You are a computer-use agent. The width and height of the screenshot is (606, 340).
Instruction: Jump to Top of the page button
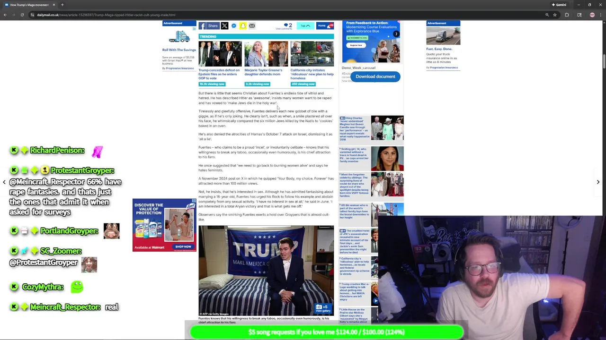point(305,26)
